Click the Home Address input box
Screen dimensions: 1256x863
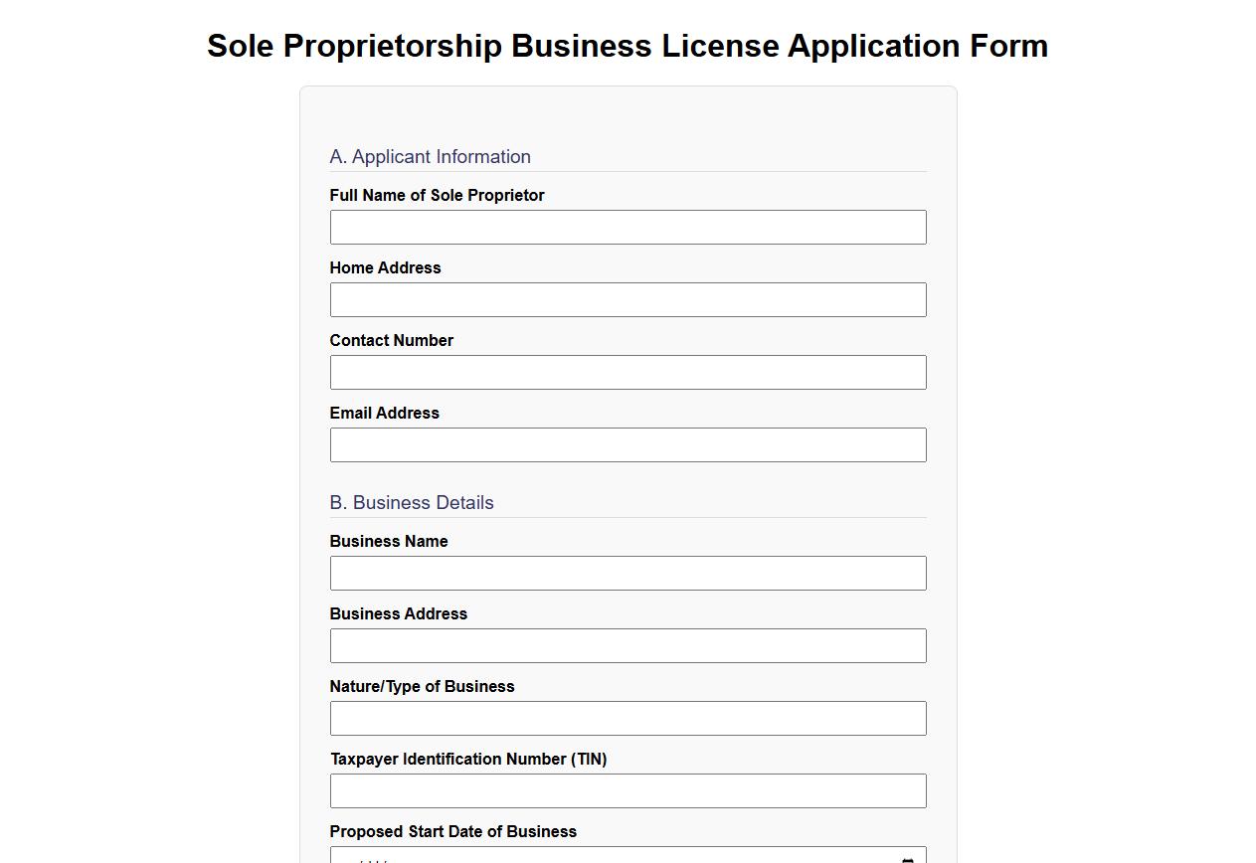[x=628, y=299]
